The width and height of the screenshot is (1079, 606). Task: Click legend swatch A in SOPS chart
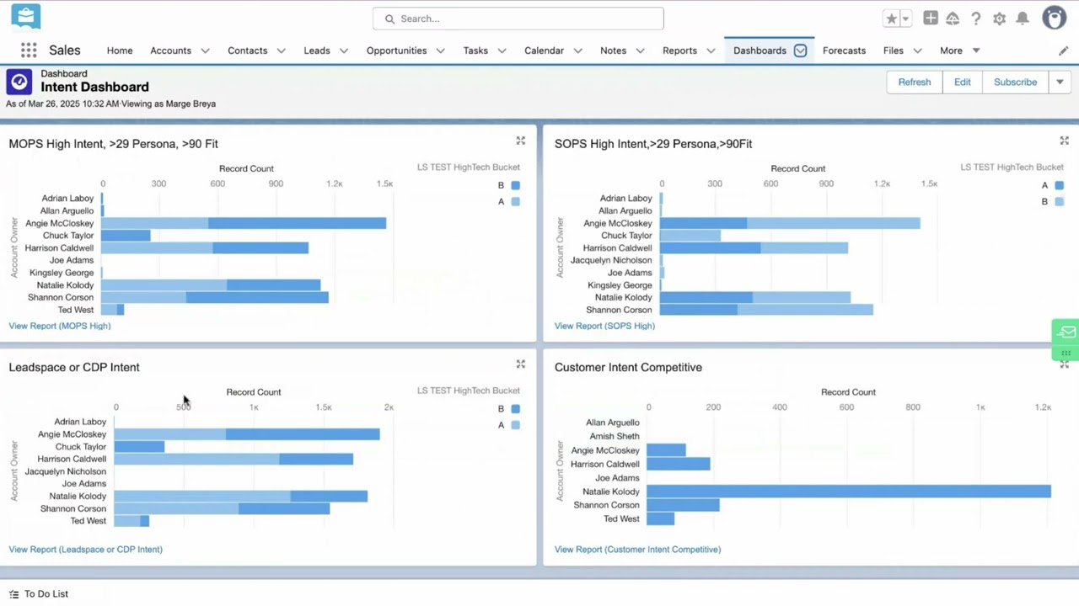(x=1059, y=185)
